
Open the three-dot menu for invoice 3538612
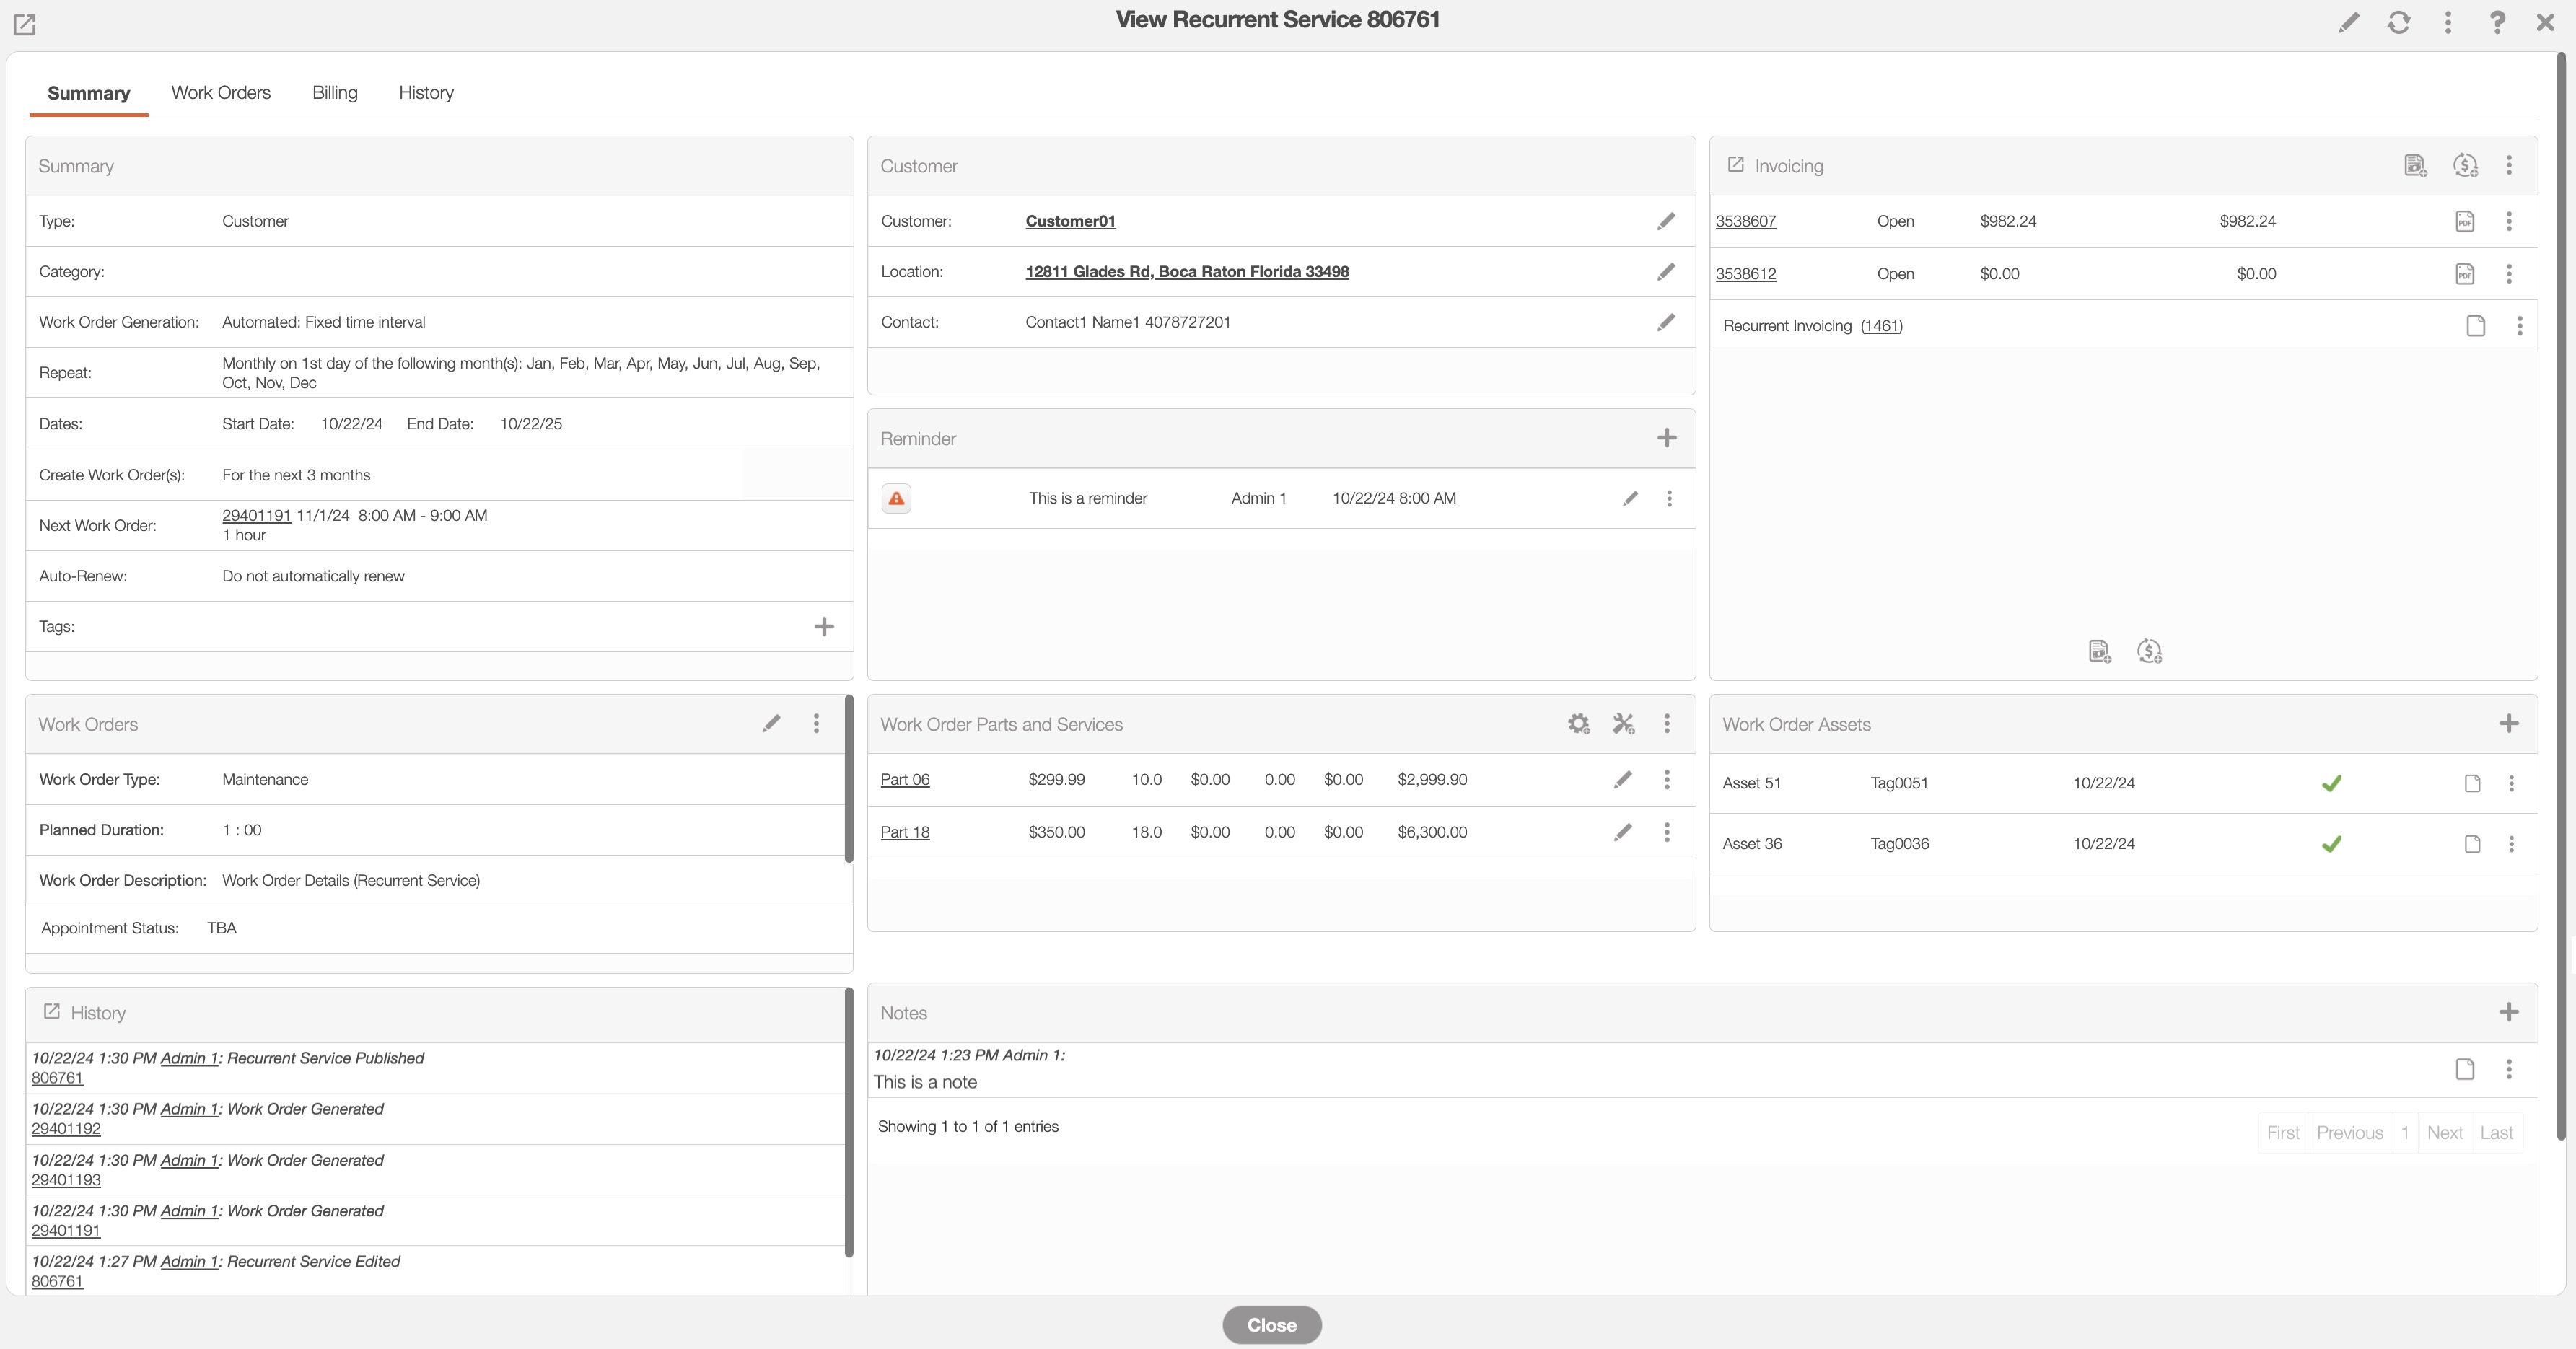[x=2508, y=273]
